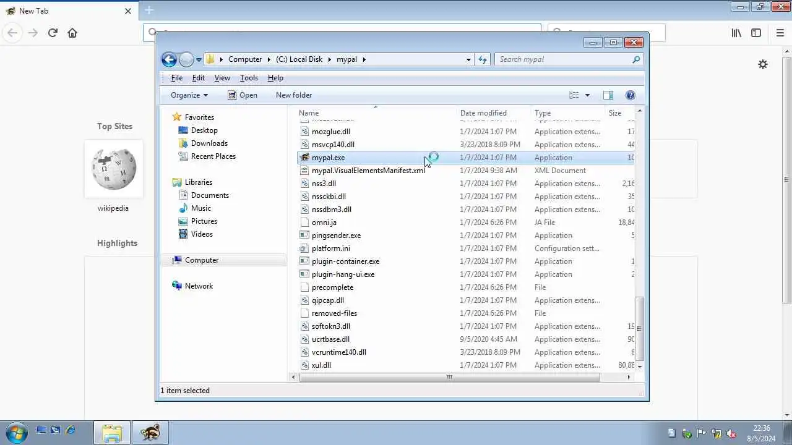Viewport: 792px width, 445px height.
Task: Select mypal.VisualElementsManifest.xml file
Action: (368, 171)
